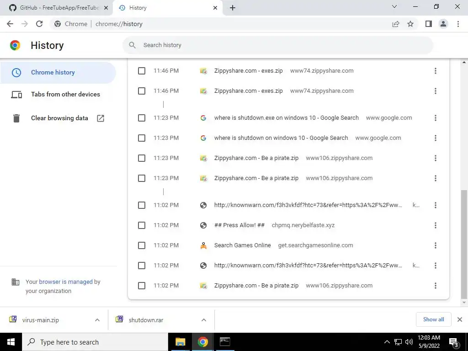Bookmark this tab with the star icon
Image resolution: width=468 pixels, height=351 pixels.
[410, 24]
